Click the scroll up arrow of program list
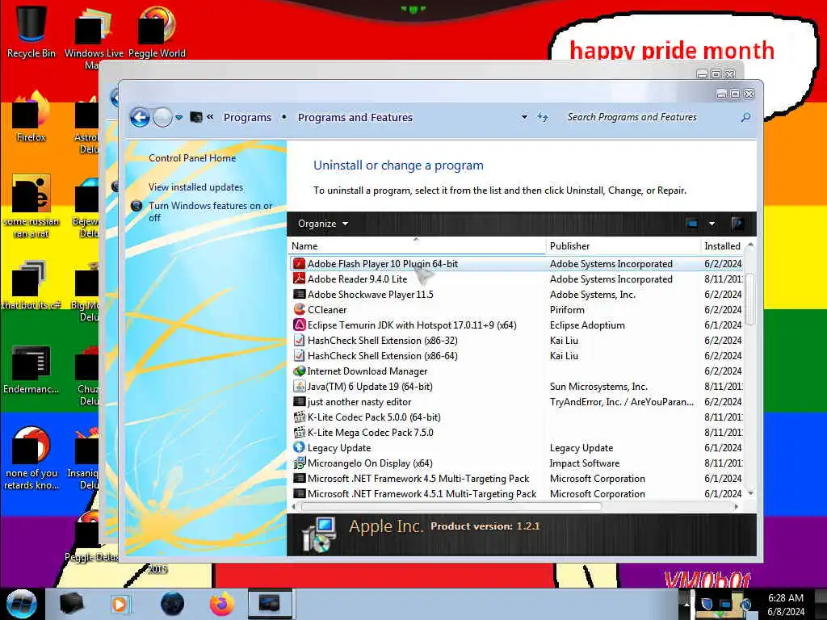827x620 pixels. click(750, 245)
